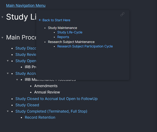Open Study Completed (Terminated, Full Stop) link
The width and height of the screenshot is (157, 132).
click(x=51, y=111)
